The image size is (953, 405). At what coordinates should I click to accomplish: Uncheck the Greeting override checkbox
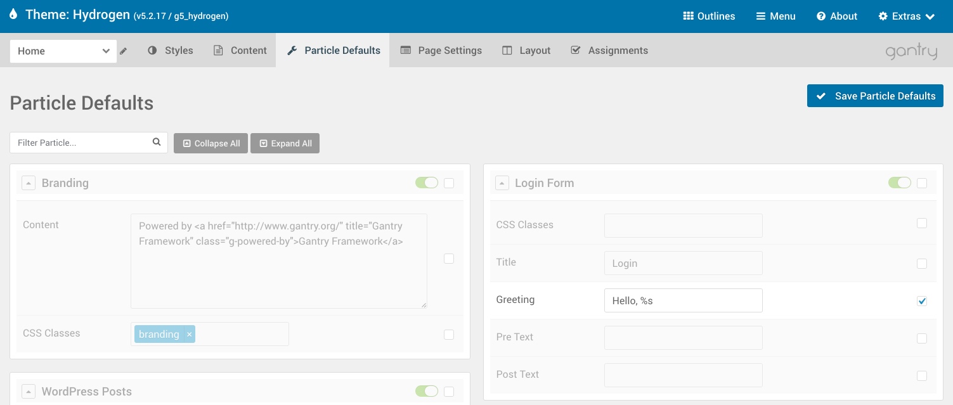(922, 301)
